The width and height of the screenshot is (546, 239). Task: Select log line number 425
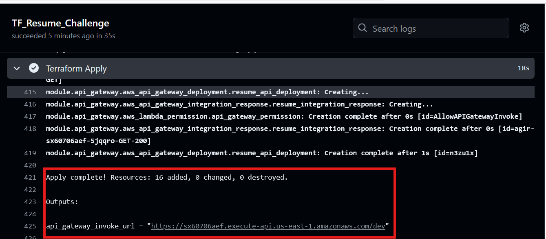[30, 226]
